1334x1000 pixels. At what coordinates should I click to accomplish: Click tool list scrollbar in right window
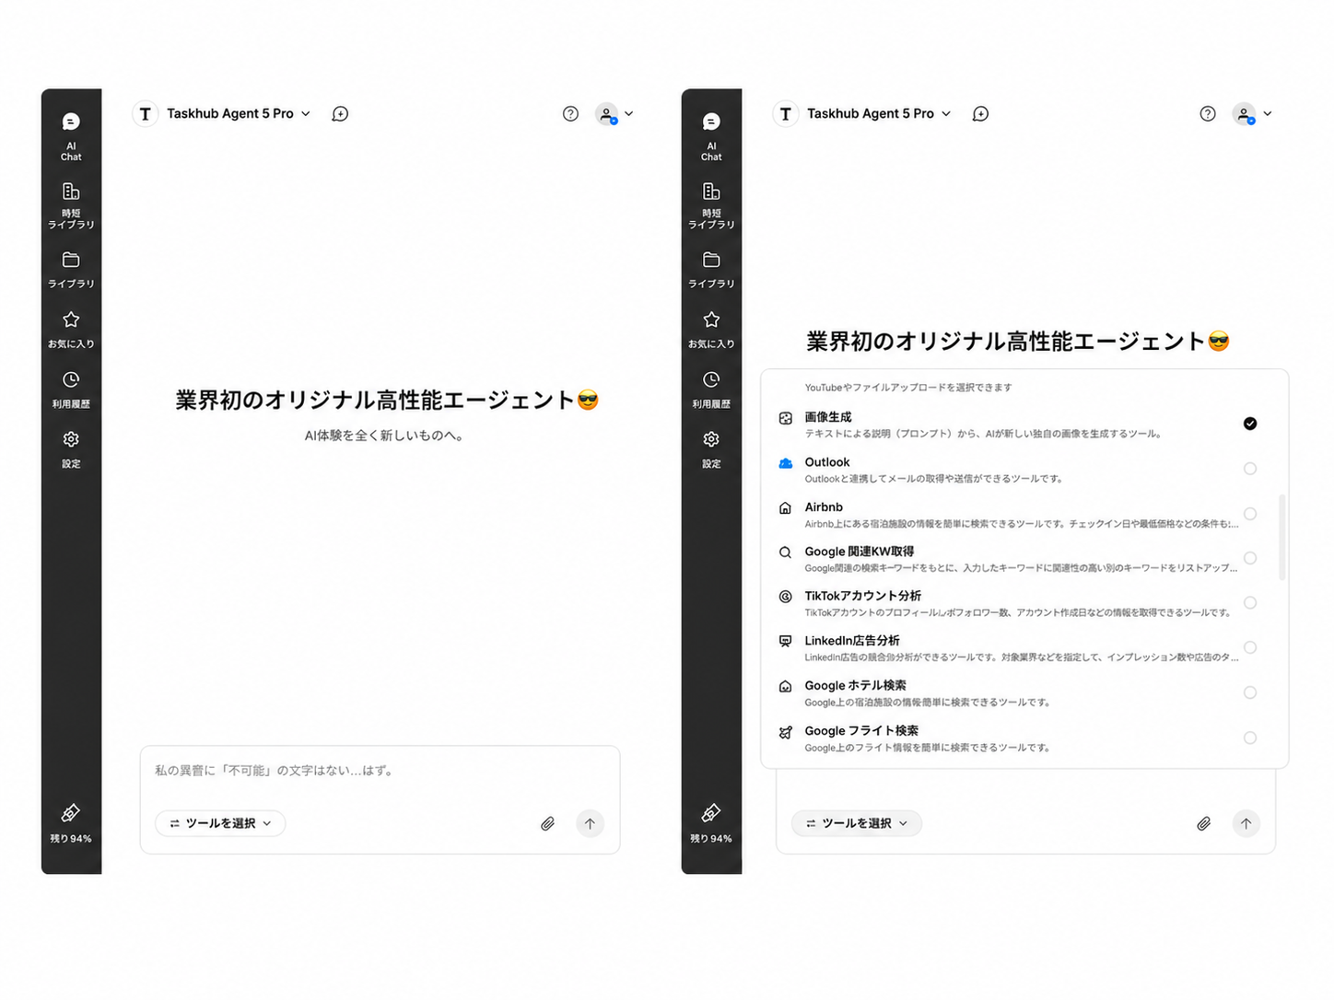pyautogui.click(x=1281, y=538)
